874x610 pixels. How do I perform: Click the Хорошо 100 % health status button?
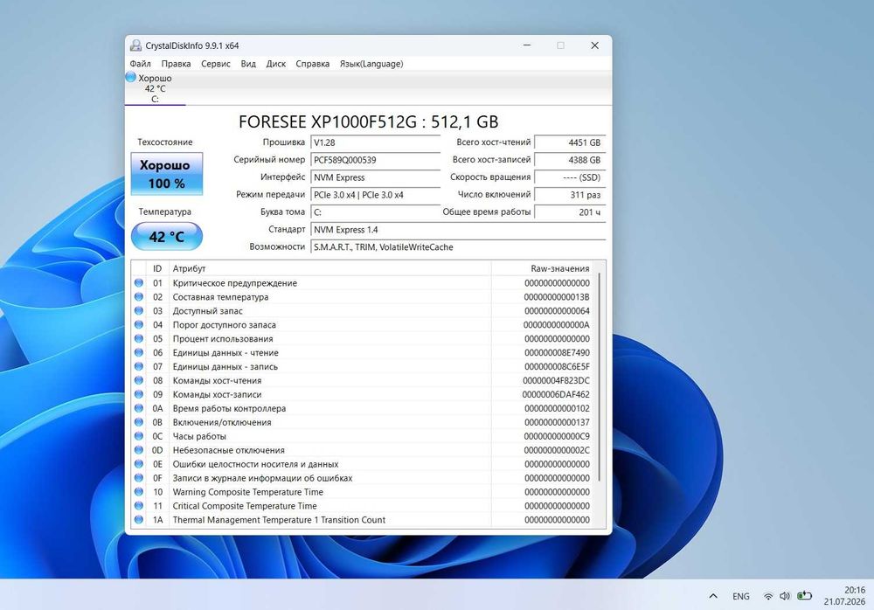click(x=167, y=174)
